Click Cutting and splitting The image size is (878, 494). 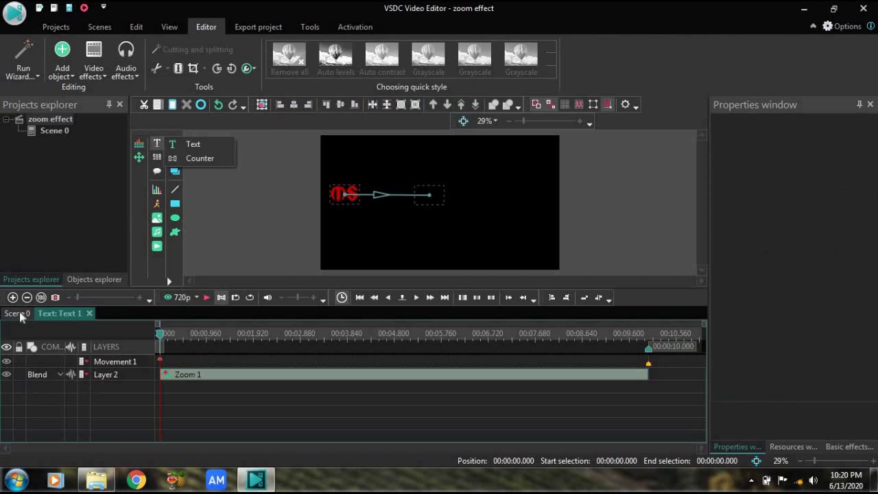click(192, 49)
